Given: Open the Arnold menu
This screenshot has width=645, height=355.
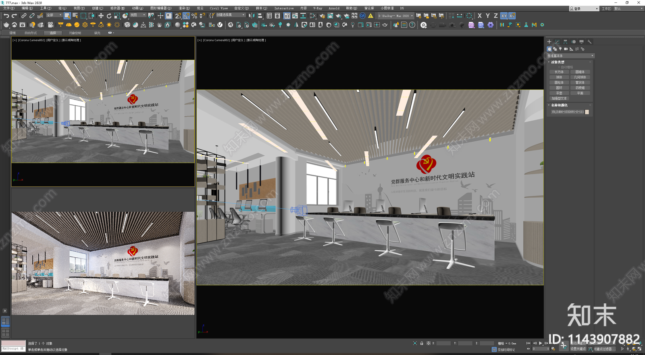Looking at the screenshot, I should tap(334, 8).
